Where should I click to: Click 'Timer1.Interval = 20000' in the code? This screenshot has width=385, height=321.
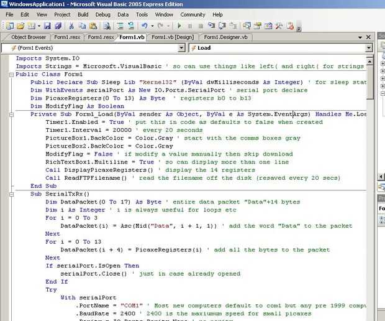click(x=88, y=130)
